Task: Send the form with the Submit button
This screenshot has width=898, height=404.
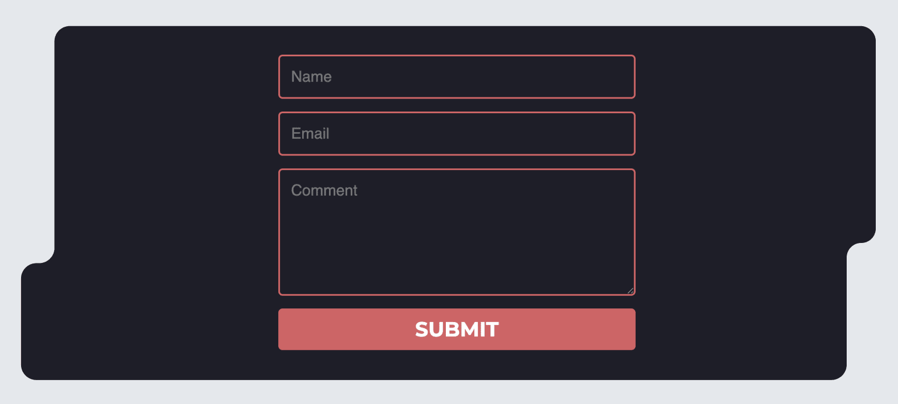Action: 457,329
